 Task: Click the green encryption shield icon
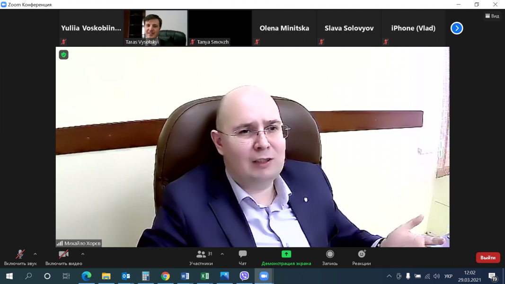63,55
